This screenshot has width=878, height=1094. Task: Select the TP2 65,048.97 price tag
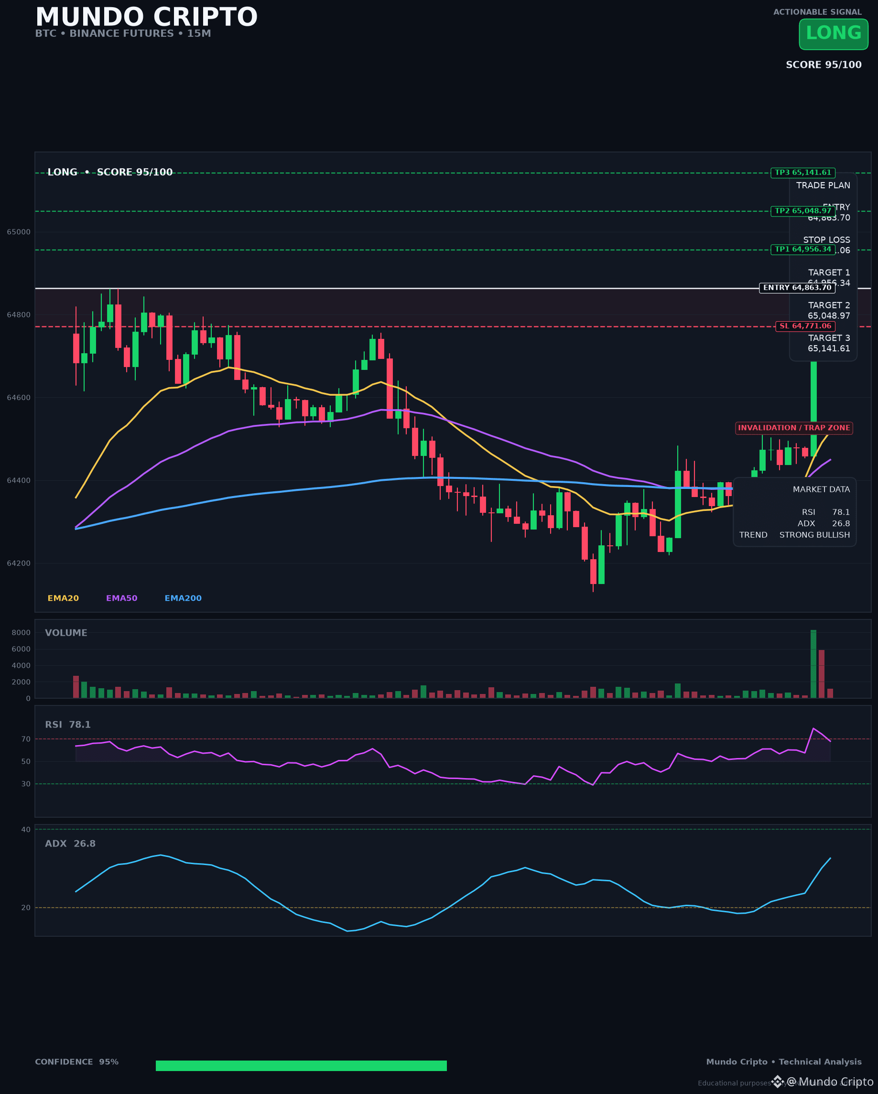point(803,211)
